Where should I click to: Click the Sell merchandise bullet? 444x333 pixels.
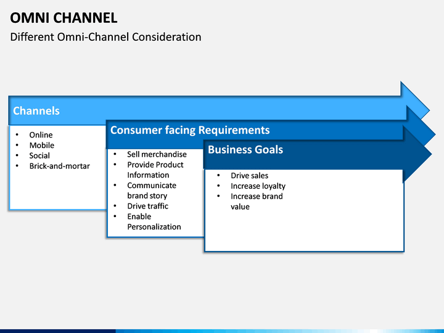pyautogui.click(x=157, y=154)
